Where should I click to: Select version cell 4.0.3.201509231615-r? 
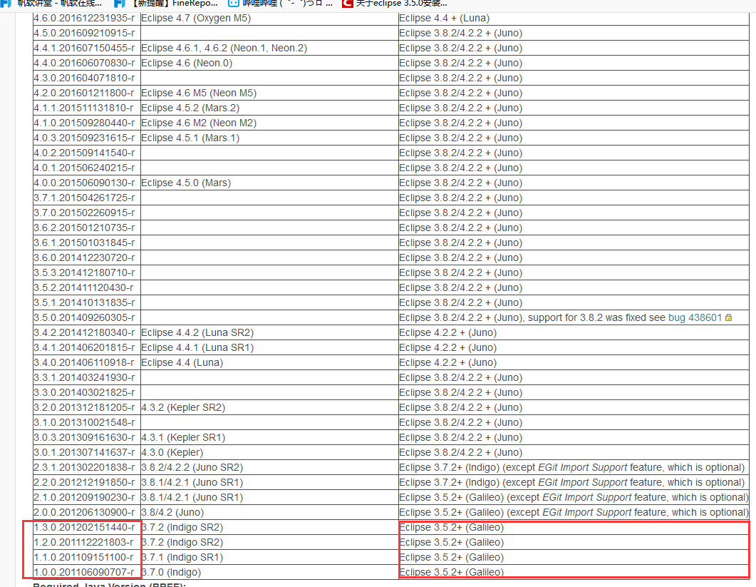tap(87, 138)
